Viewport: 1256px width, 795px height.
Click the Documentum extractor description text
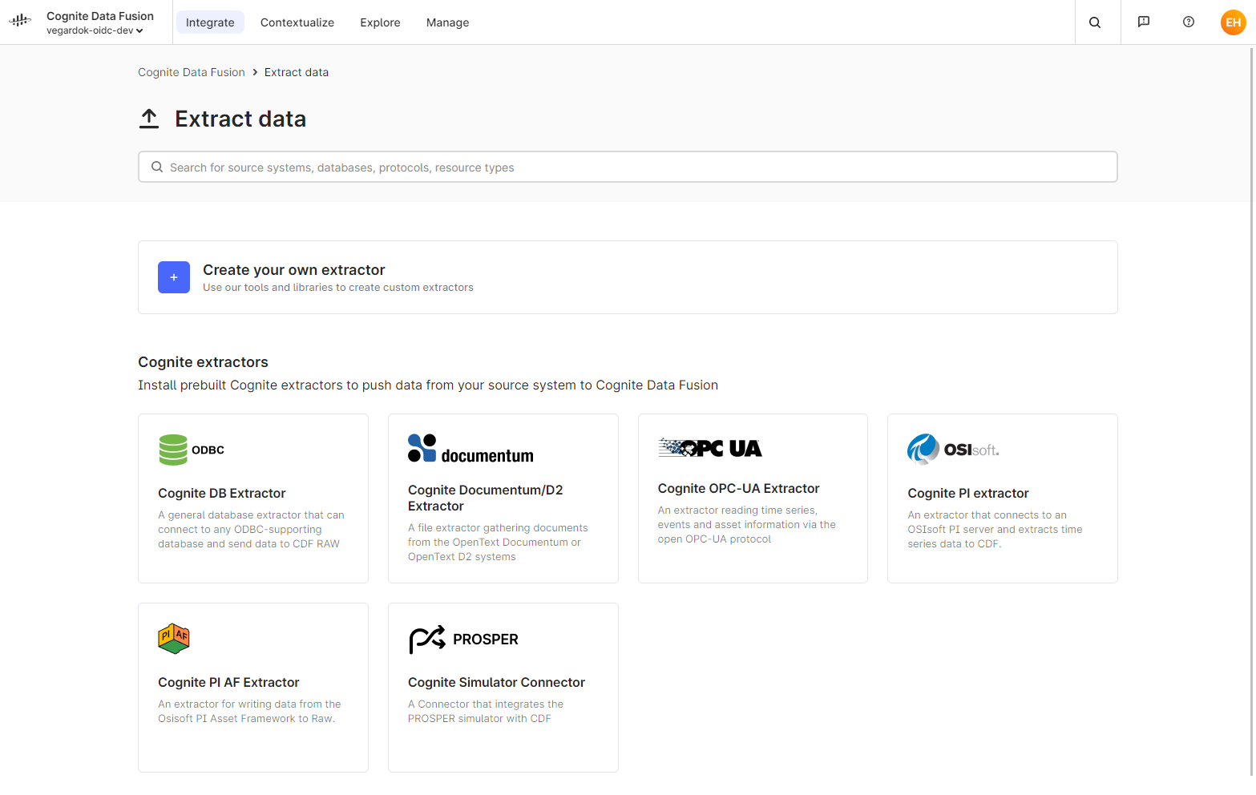point(498,542)
